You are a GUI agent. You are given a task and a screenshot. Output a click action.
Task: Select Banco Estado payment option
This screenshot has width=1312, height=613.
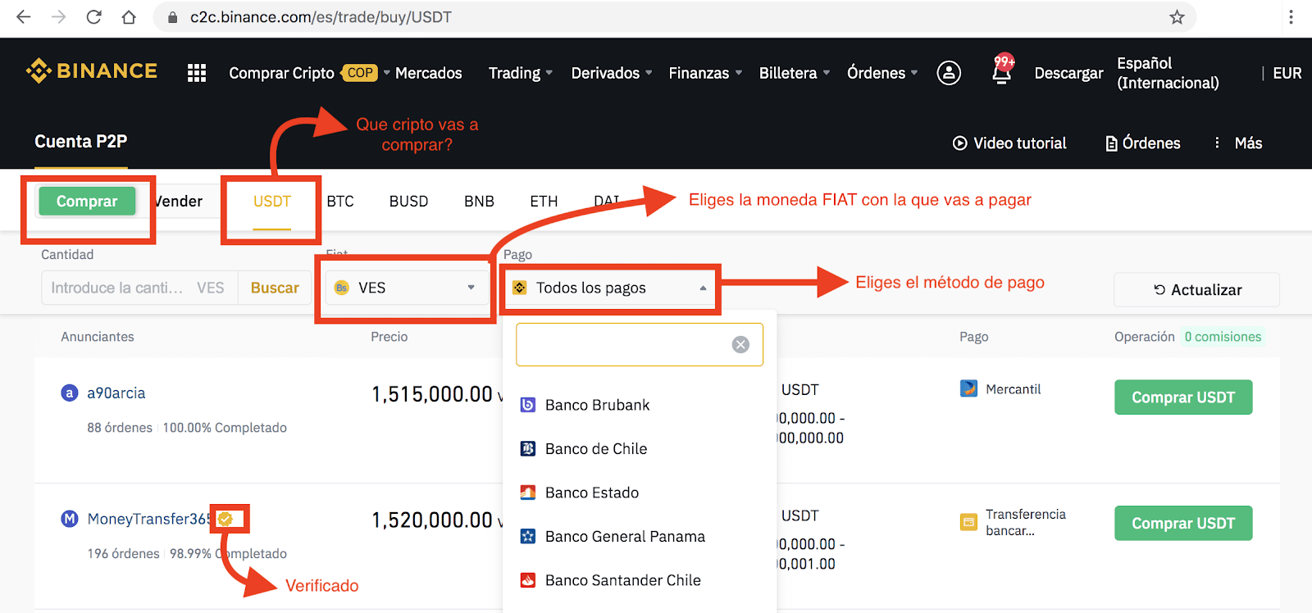[640, 493]
